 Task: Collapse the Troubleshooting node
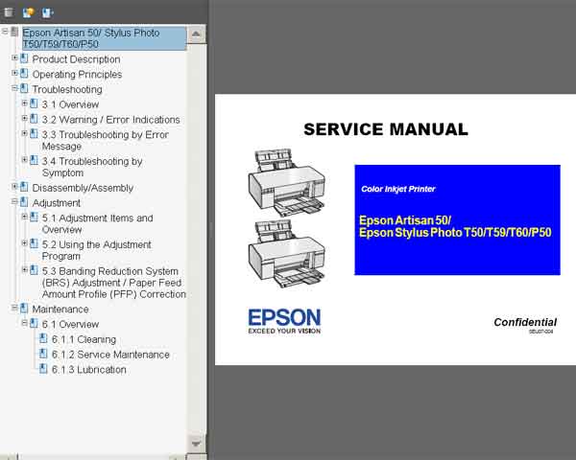click(14, 88)
